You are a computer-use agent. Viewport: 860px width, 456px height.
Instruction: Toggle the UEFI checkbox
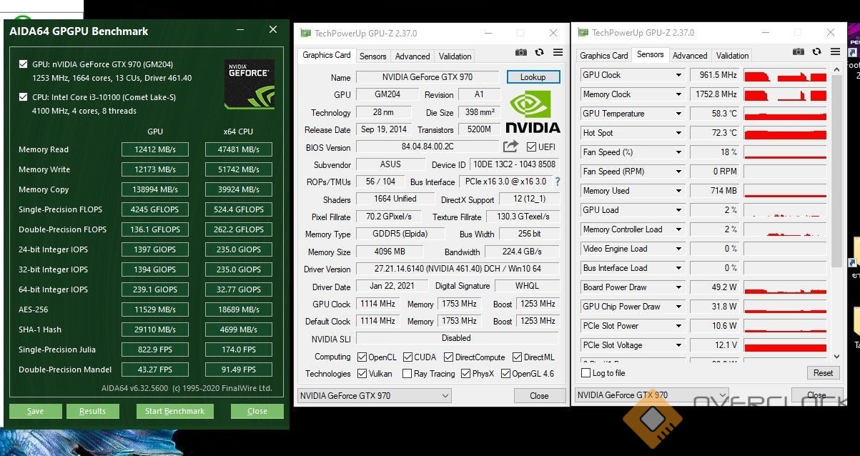530,147
